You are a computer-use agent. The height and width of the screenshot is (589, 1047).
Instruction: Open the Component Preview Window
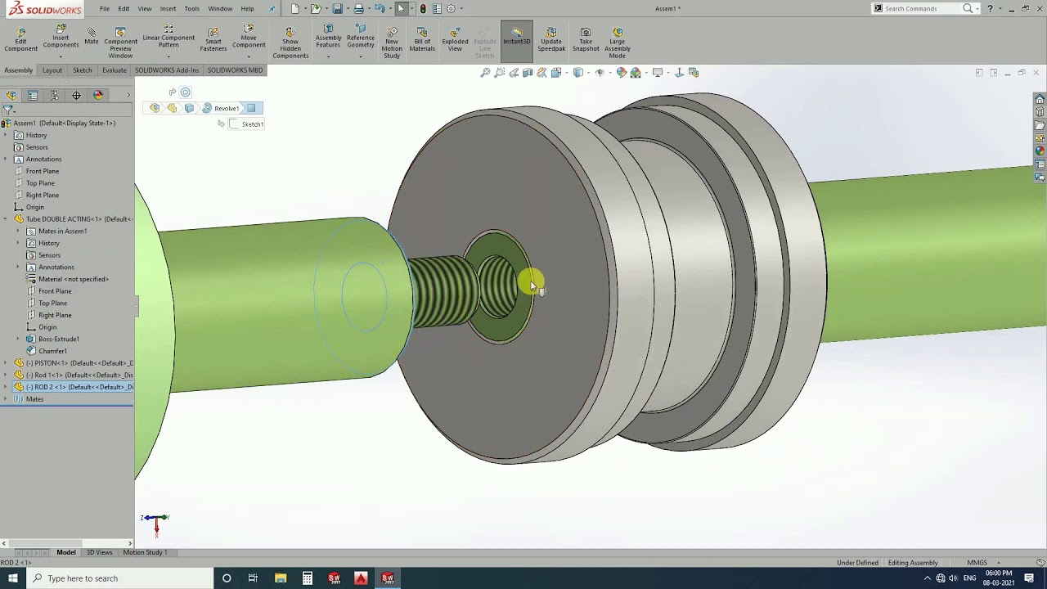120,43
